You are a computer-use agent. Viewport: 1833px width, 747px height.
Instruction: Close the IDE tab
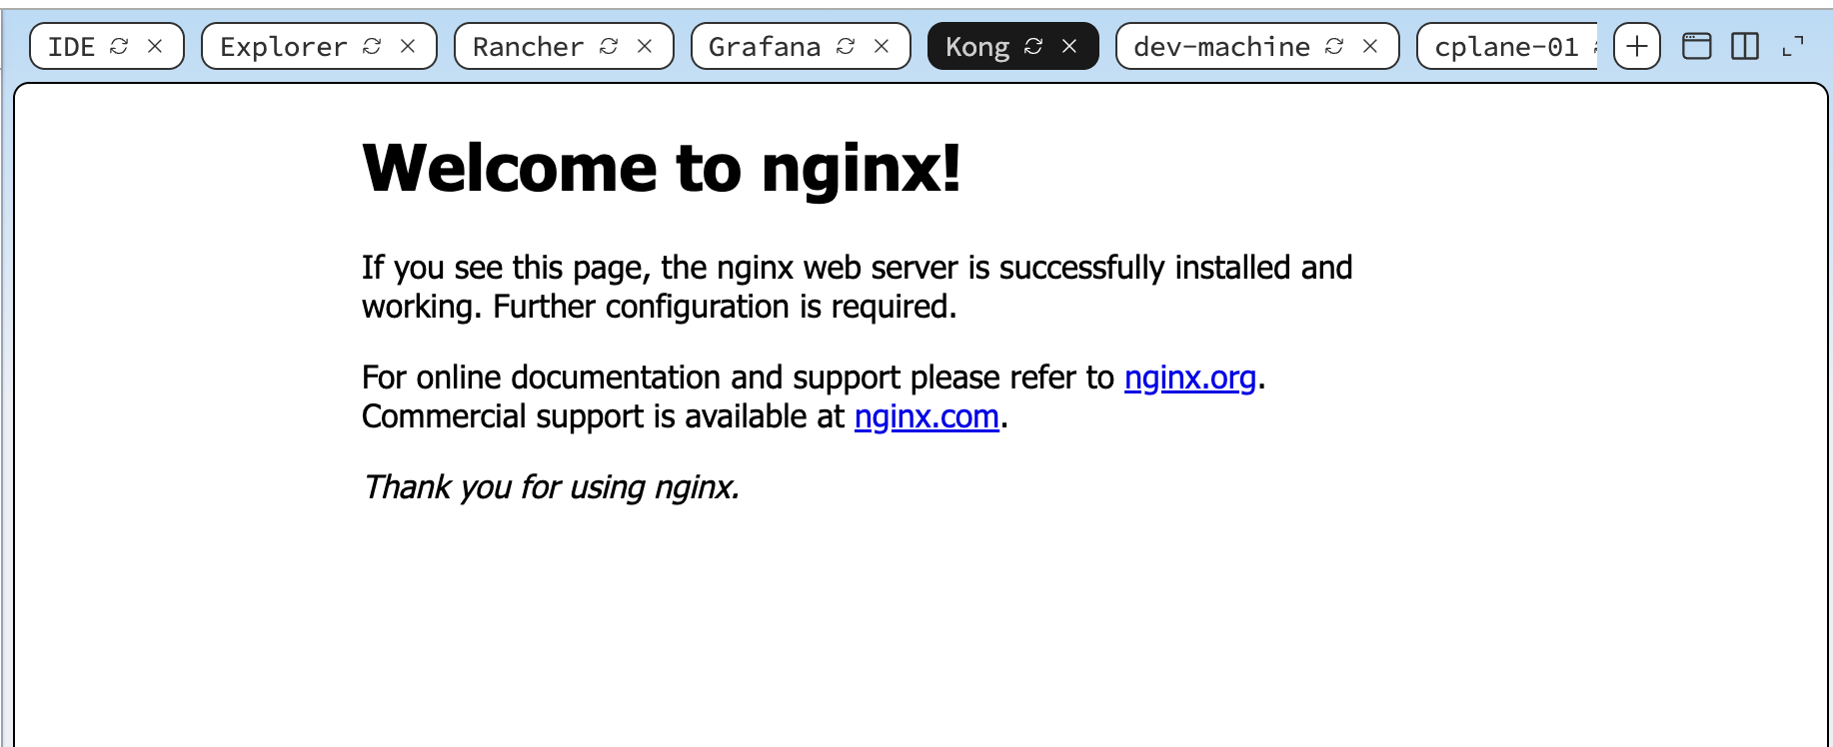[155, 46]
